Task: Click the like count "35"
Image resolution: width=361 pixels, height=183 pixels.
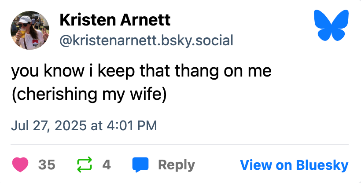Action: 47,165
